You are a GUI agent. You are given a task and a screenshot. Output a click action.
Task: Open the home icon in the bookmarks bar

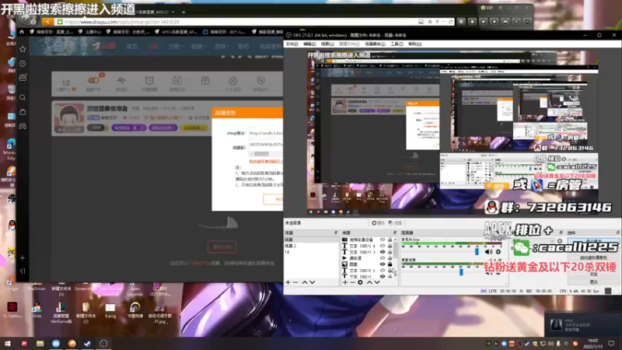click(x=22, y=32)
